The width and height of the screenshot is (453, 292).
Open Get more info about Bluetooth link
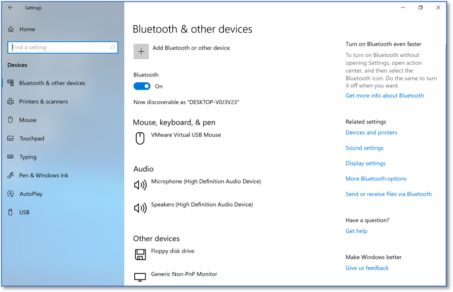(x=384, y=95)
